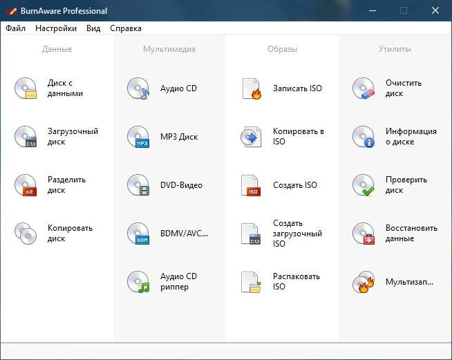Click the 'Очистить диск' label

(x=404, y=88)
